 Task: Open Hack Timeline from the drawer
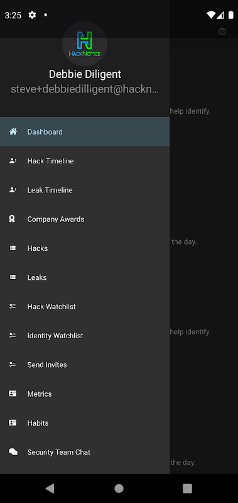[x=85, y=161]
